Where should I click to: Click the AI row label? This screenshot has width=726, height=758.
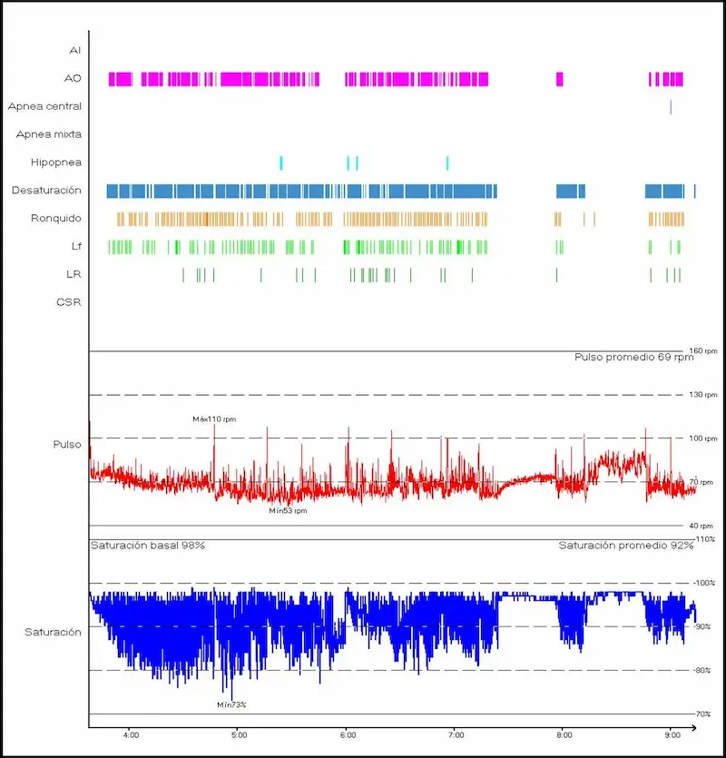click(75, 50)
